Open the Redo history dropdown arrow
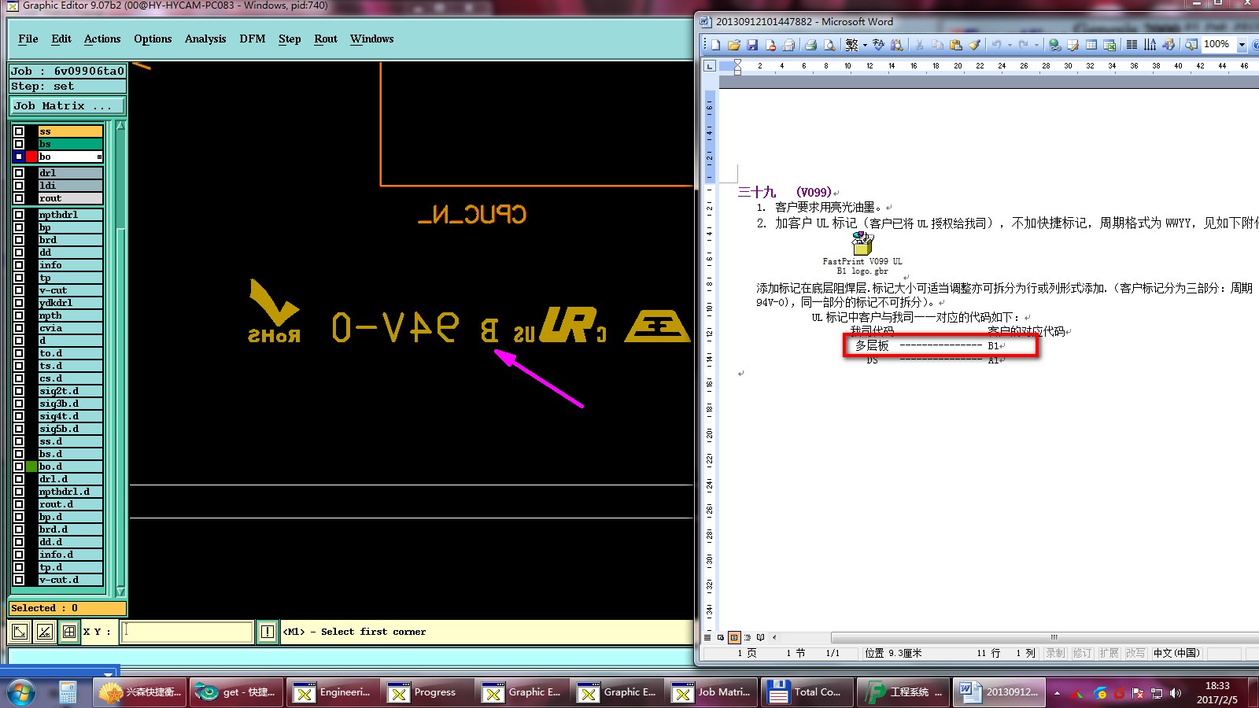1259x708 pixels. [x=1036, y=45]
